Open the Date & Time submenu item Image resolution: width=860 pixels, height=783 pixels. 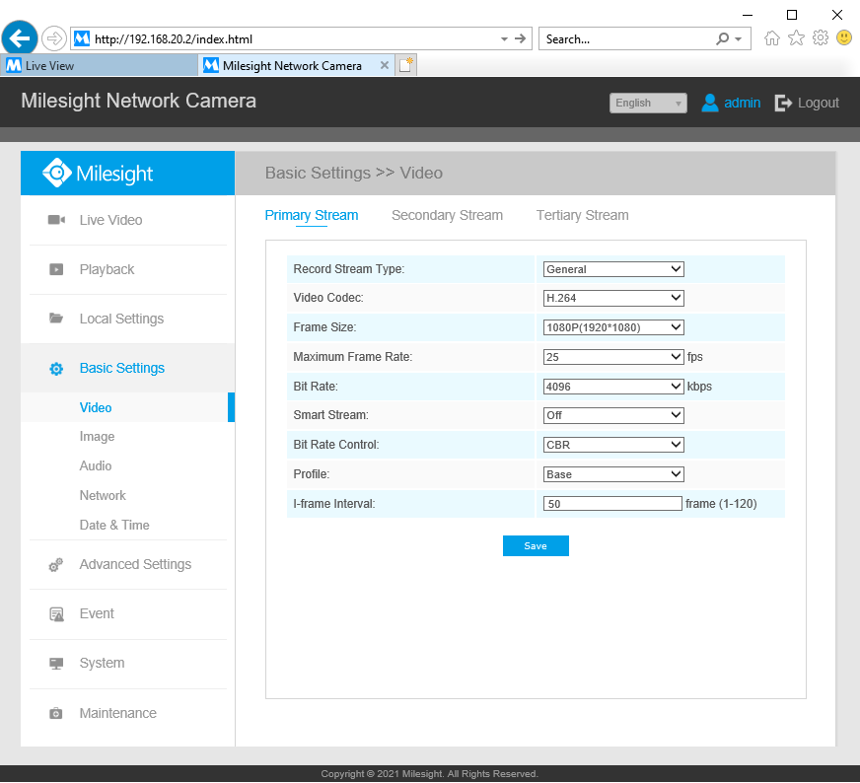tap(114, 526)
